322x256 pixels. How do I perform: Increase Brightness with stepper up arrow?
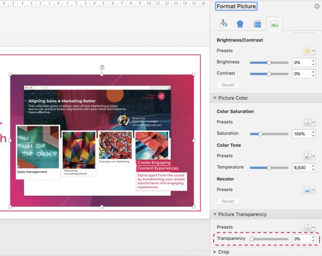(313, 61)
